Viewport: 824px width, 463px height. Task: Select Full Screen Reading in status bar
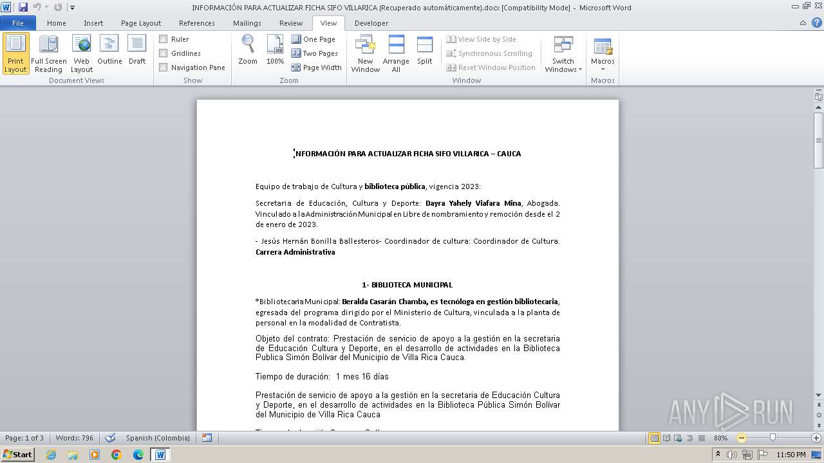point(666,438)
